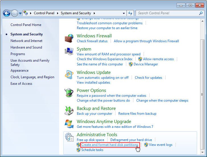
Task: Click the Administrative Tools gear icon
Action: click(69, 137)
